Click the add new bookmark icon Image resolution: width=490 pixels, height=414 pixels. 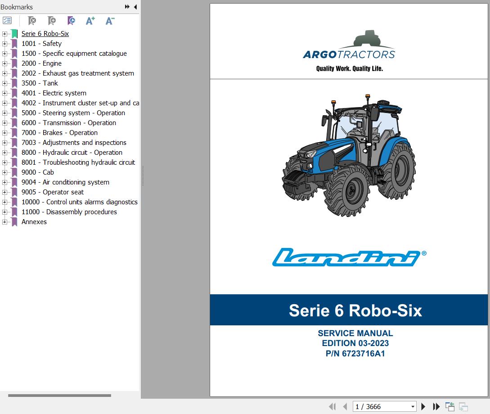(51, 20)
